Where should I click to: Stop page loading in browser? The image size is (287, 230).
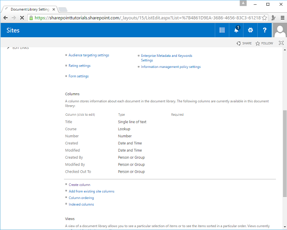[x=22, y=17]
